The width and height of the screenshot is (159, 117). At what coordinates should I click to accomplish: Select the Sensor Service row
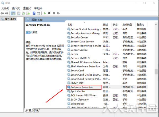pos(107,50)
